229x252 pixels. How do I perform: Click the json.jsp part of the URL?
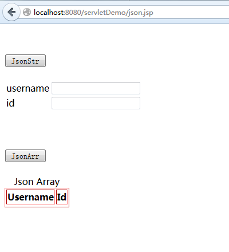[x=141, y=13]
